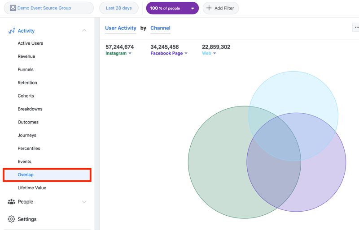Click the Activity chart icon in sidebar
Image resolution: width=359 pixels, height=230 pixels.
12,30
